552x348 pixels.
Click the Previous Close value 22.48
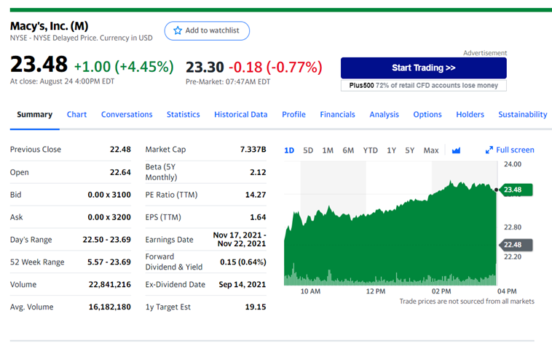pos(120,149)
